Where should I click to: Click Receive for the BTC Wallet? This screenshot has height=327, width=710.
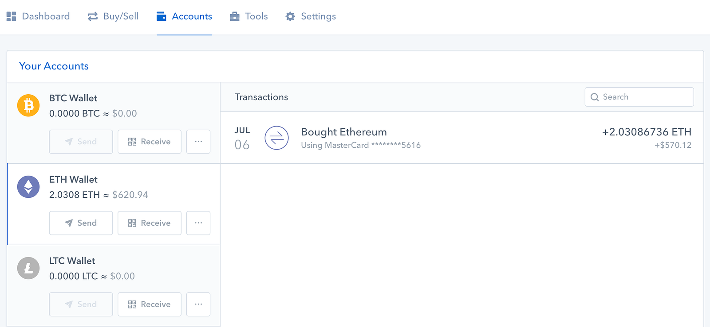tap(150, 142)
